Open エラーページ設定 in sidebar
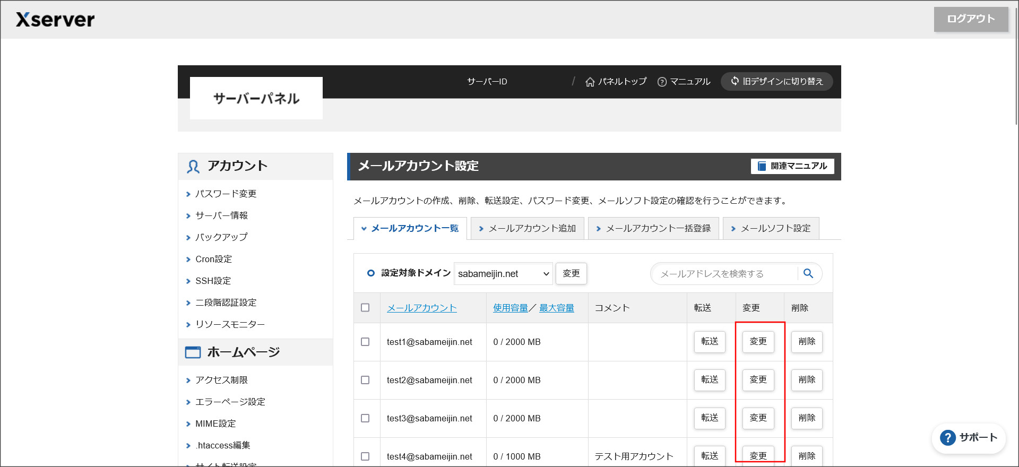 coord(230,402)
